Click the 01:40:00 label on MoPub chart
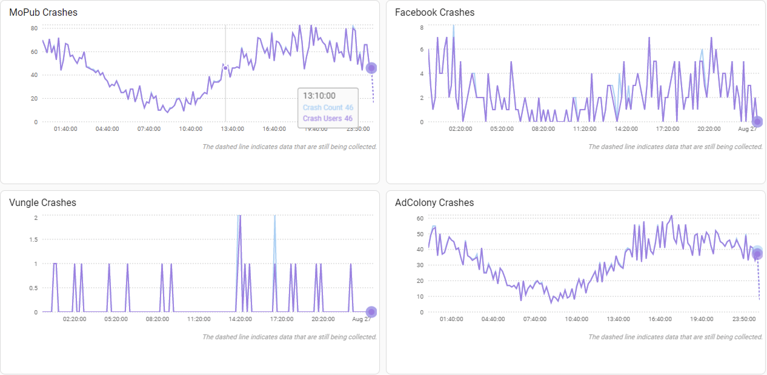This screenshot has height=375, width=767. click(65, 129)
